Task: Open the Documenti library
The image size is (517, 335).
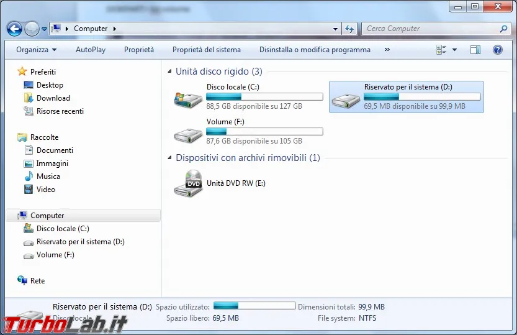Action: click(x=55, y=150)
